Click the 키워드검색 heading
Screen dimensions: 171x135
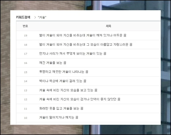(x=23, y=17)
